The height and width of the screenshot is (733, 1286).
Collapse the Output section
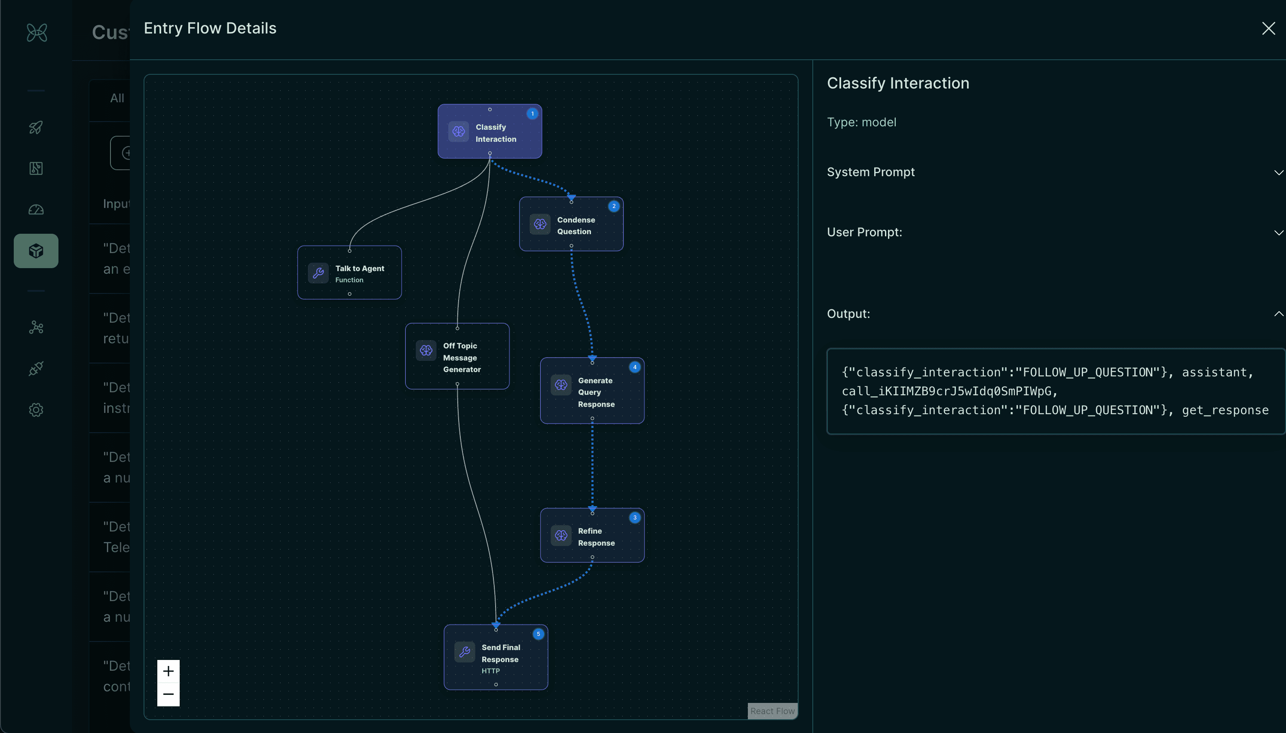pos(1278,313)
